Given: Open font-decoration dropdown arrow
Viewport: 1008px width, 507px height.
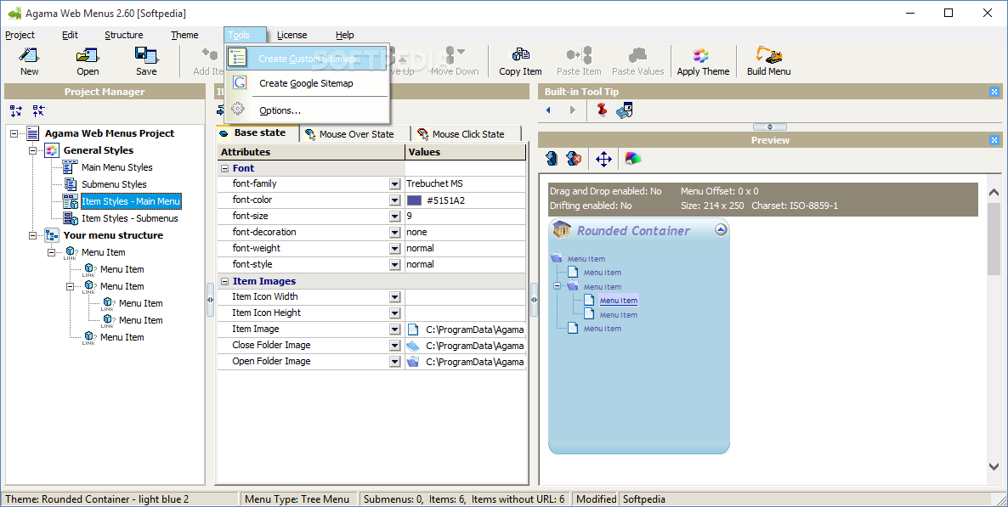Looking at the screenshot, I should (x=394, y=233).
